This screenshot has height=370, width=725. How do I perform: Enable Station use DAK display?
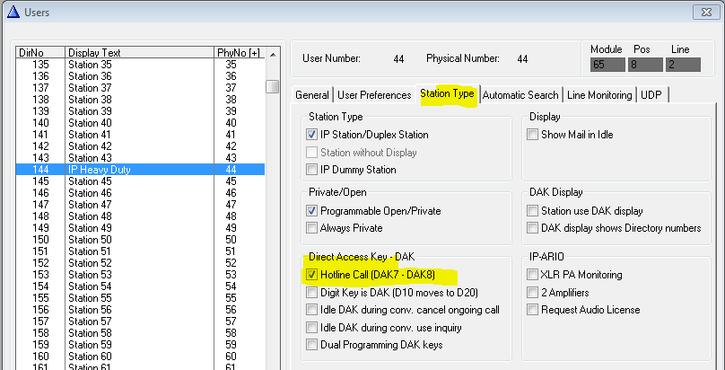point(533,211)
